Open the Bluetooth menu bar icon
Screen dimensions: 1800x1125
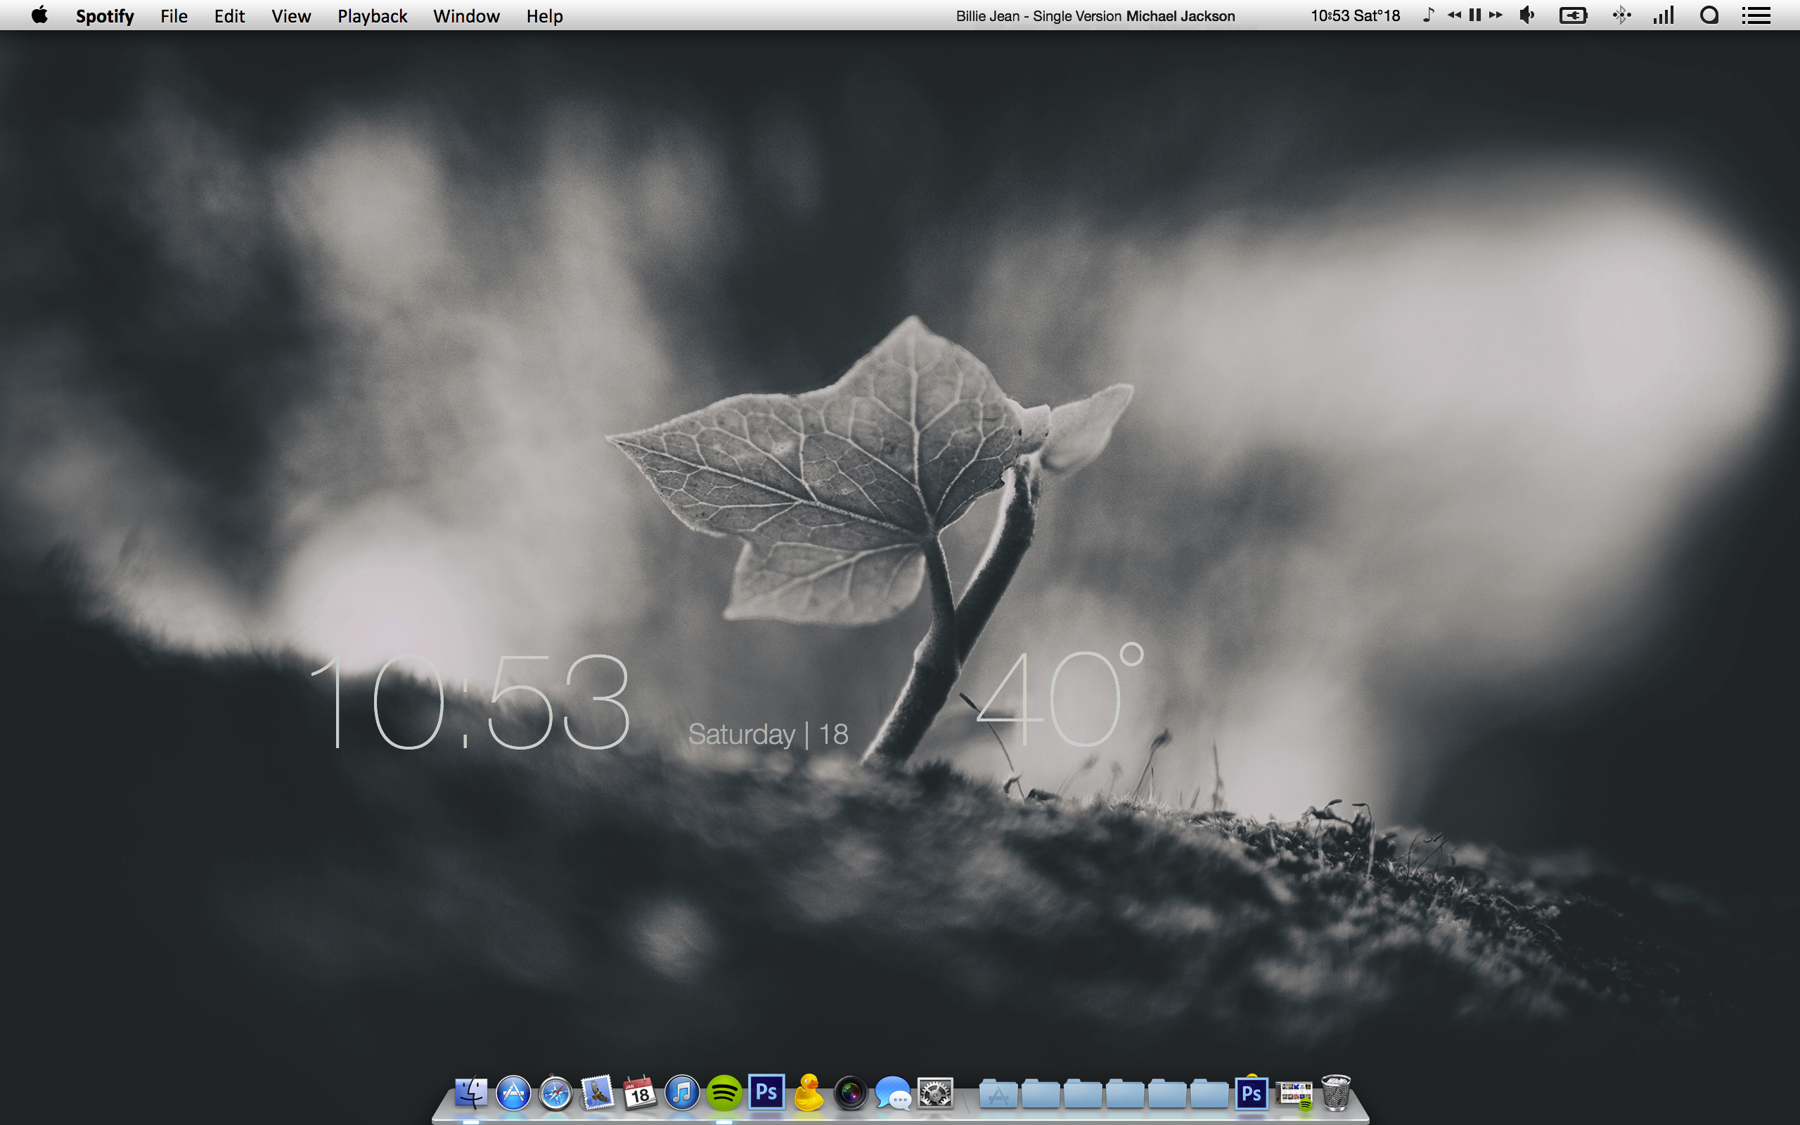pyautogui.click(x=1621, y=15)
